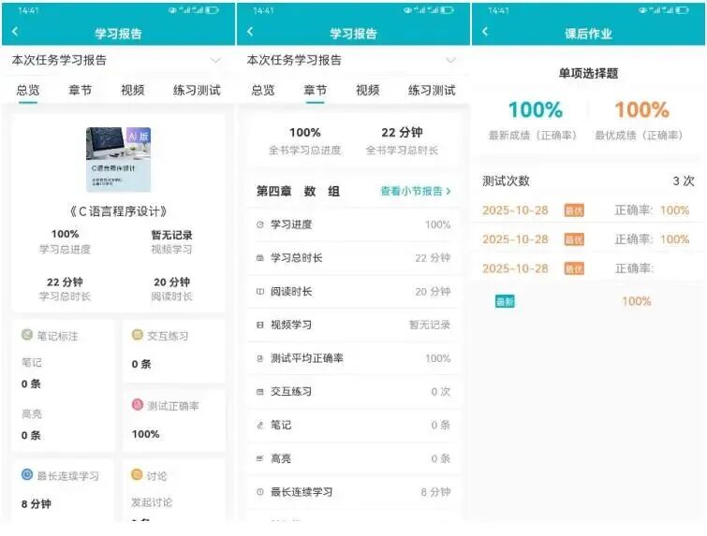
Task: Go back from middle 学习报告 screen
Action: coord(250,32)
